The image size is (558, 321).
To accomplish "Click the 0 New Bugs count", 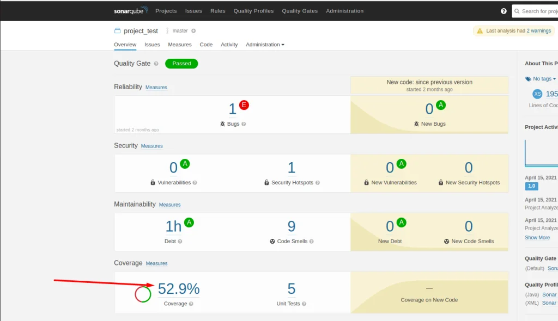I will pyautogui.click(x=429, y=109).
